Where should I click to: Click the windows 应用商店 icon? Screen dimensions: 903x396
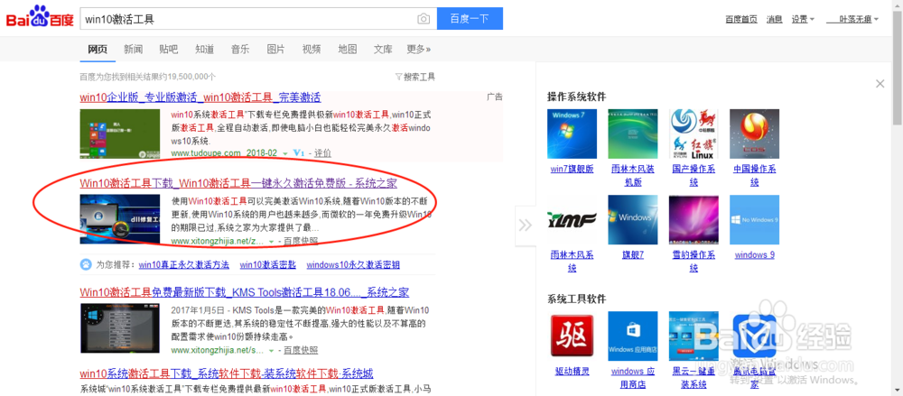coord(633,336)
